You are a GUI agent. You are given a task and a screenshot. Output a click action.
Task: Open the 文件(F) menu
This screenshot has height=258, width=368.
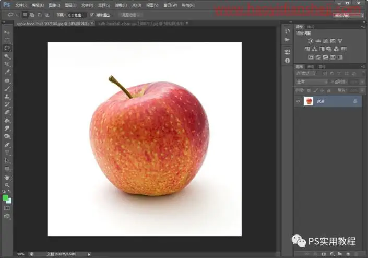pos(21,5)
